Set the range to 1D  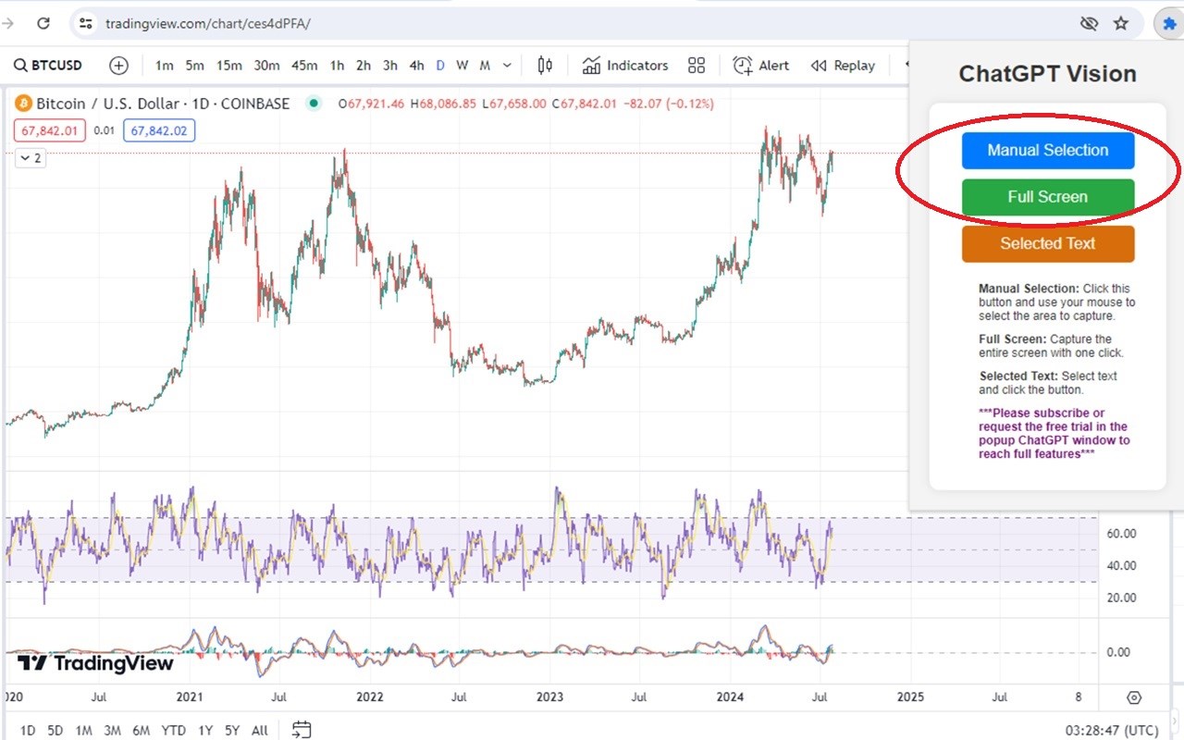click(x=28, y=731)
